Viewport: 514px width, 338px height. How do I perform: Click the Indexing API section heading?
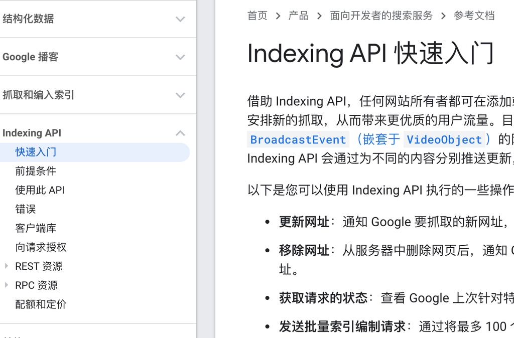[32, 133]
